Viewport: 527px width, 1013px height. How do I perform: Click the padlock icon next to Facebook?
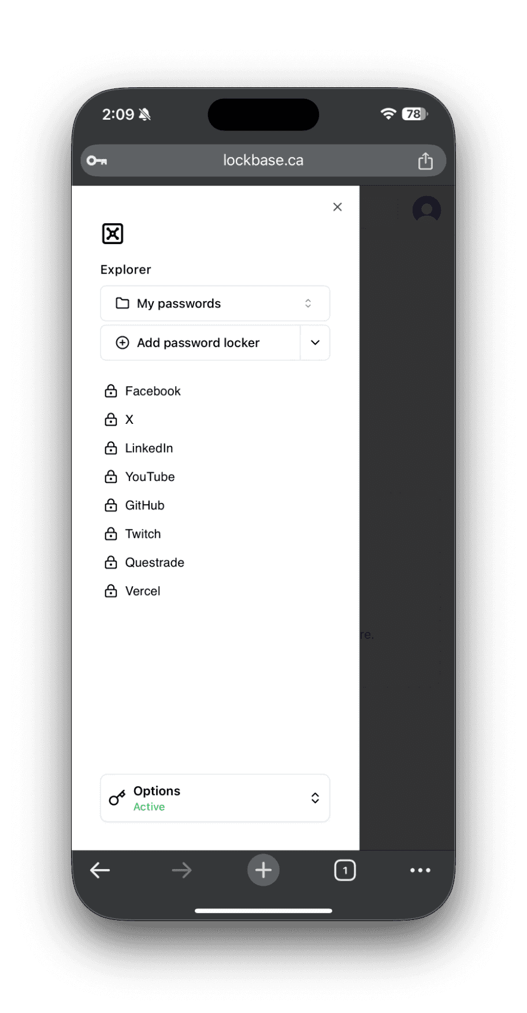[x=110, y=391]
